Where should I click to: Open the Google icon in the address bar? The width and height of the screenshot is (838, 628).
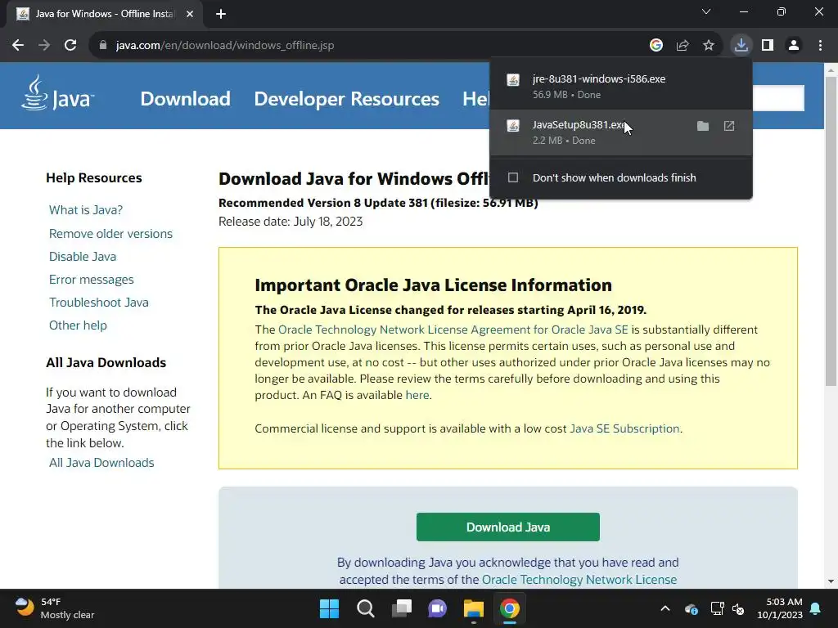pyautogui.click(x=656, y=46)
